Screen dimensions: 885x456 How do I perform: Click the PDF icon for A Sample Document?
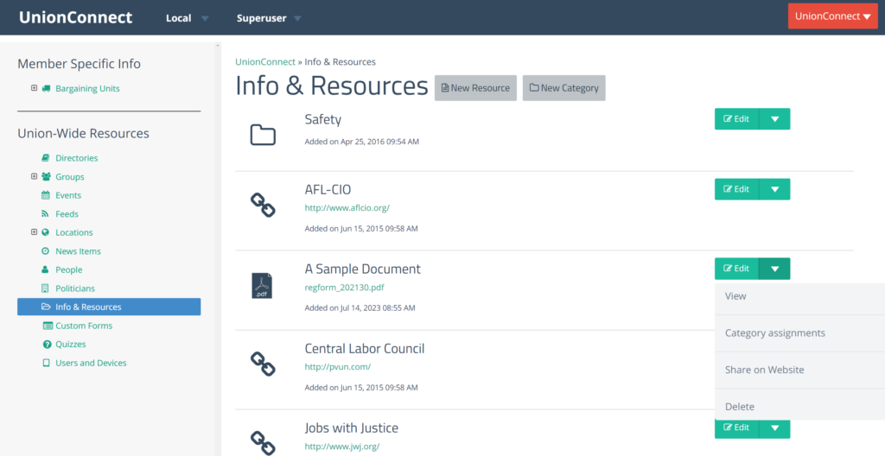262,286
